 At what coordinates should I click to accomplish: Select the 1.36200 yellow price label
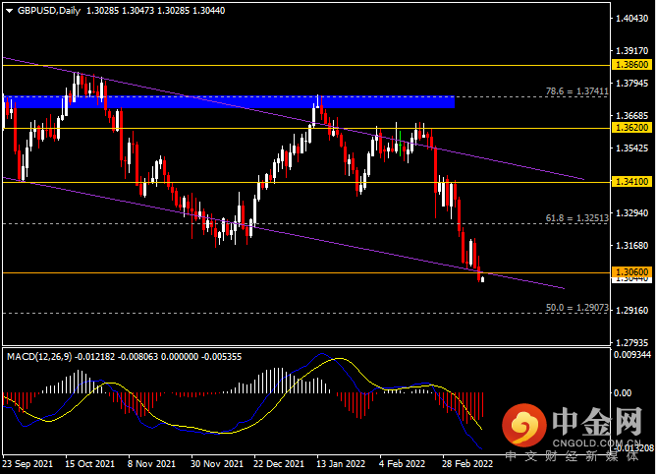click(631, 128)
